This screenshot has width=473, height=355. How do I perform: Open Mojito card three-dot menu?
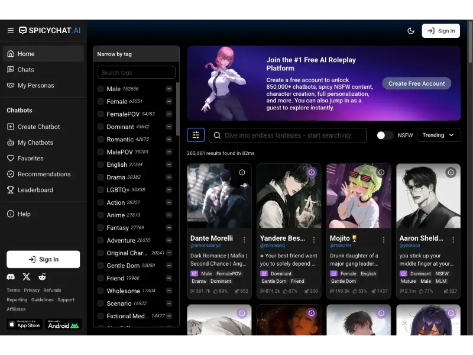tap(383, 240)
